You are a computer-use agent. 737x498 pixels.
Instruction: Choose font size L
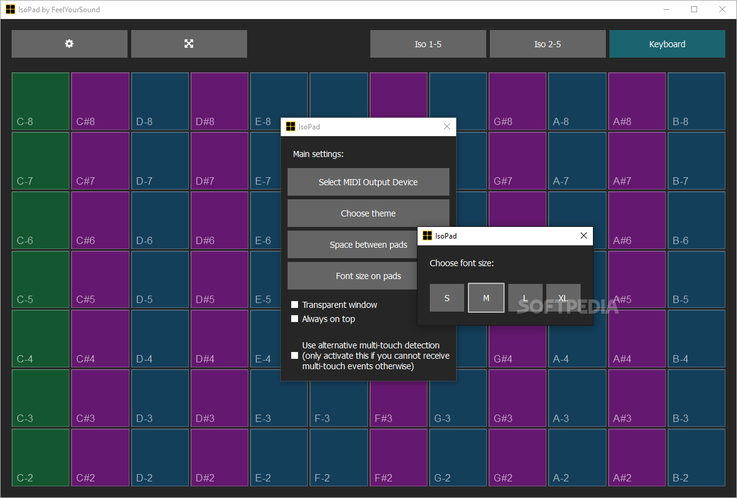(525, 298)
